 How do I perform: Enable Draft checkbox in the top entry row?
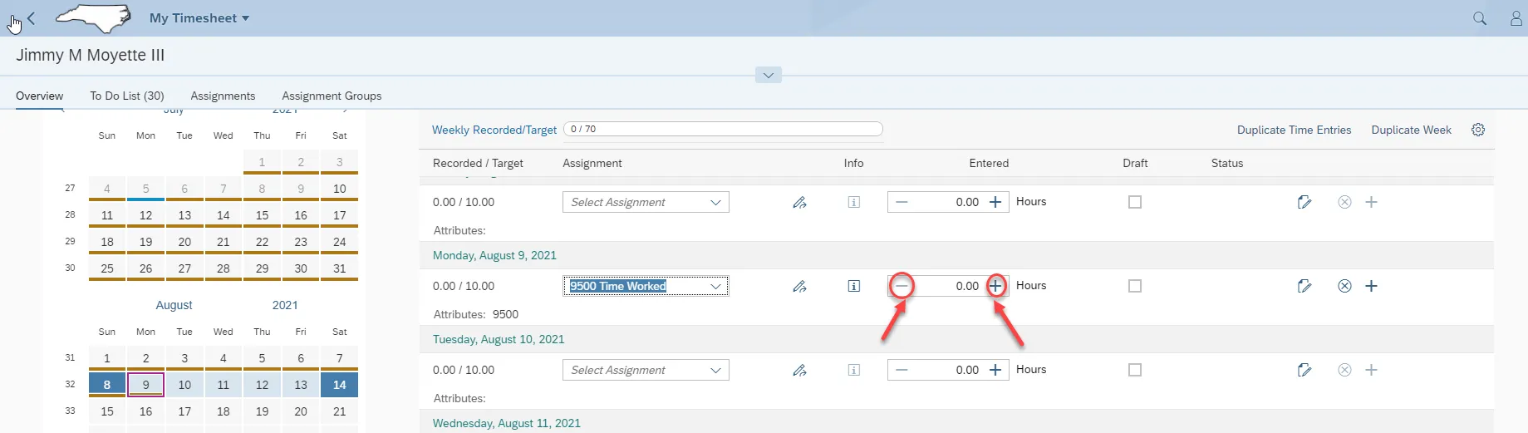coord(1135,202)
